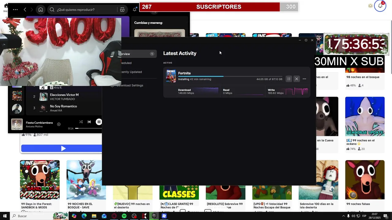Click Spotify song progress slider
392x220 pixels.
pyautogui.click(x=89, y=128)
